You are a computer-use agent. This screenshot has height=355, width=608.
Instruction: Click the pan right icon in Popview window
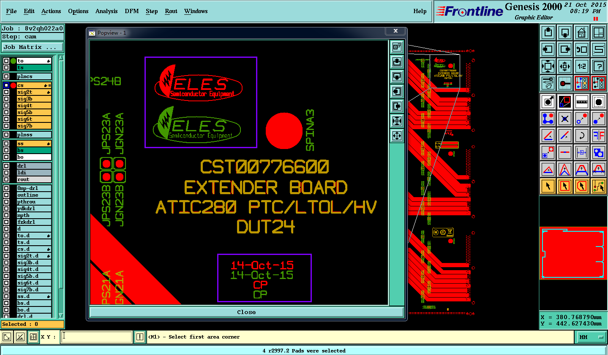(x=397, y=106)
